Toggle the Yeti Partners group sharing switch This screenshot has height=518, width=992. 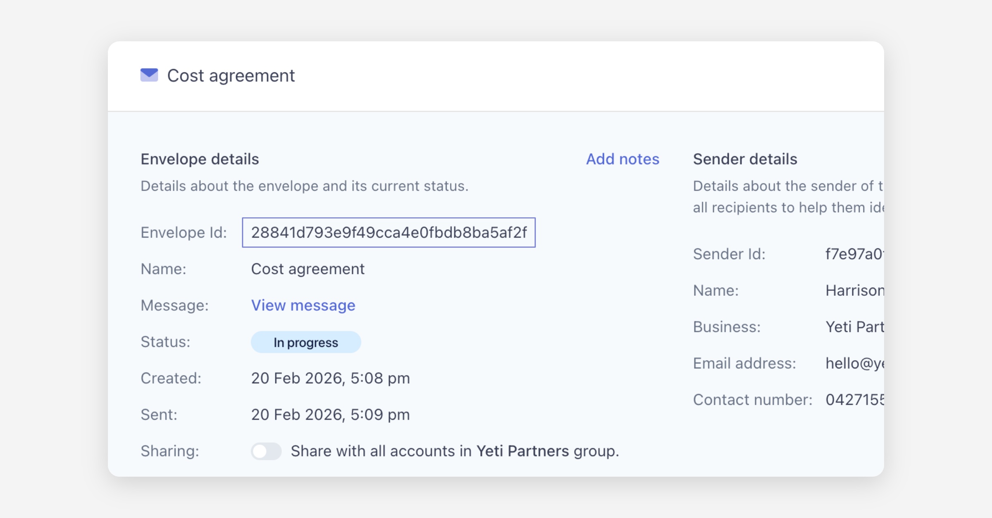(266, 451)
